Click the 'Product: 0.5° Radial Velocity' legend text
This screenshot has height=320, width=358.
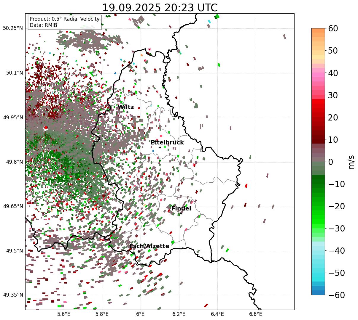[x=65, y=19]
